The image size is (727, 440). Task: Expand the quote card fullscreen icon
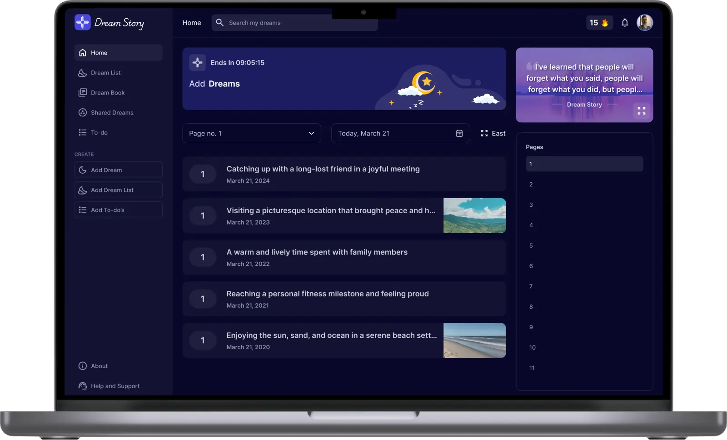641,110
